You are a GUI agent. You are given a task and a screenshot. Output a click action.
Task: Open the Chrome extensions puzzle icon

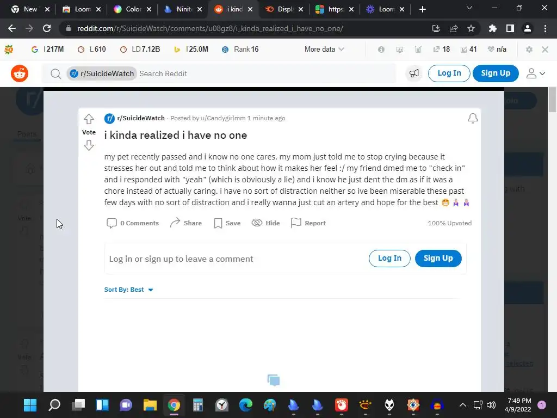pos(493,28)
